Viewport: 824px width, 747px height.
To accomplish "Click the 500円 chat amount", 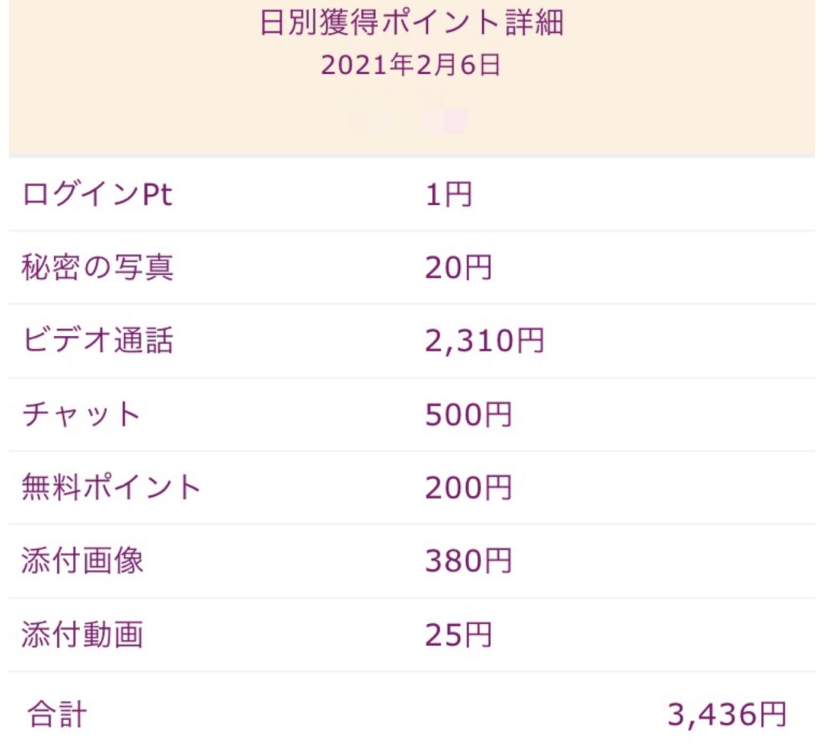I will [x=468, y=415].
